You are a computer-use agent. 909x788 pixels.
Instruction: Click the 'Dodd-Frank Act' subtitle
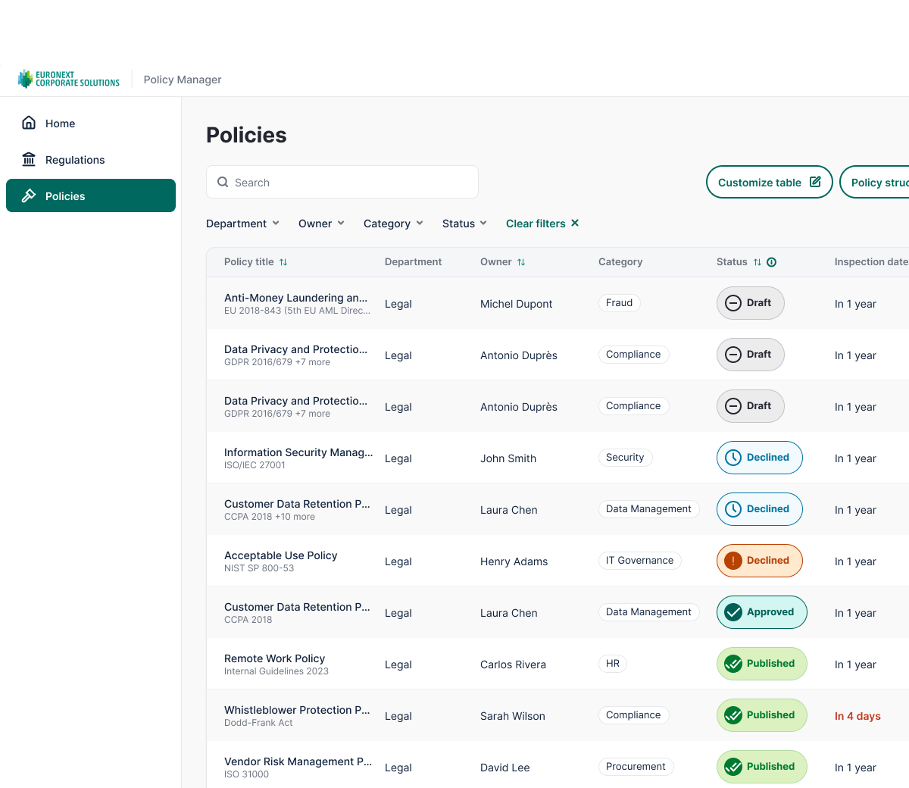click(x=258, y=723)
